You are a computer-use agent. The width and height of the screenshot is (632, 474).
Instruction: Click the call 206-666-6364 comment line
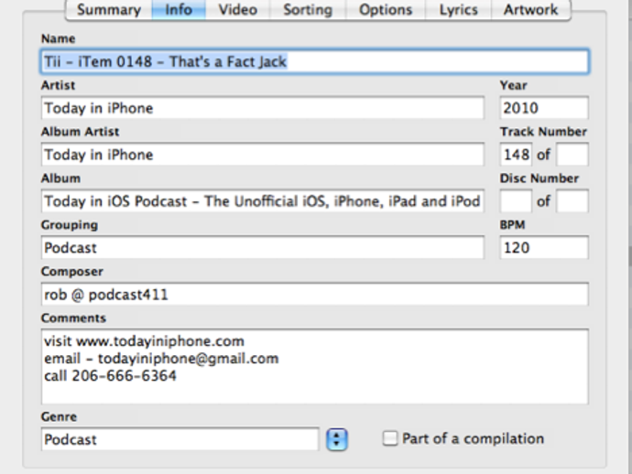click(x=110, y=376)
